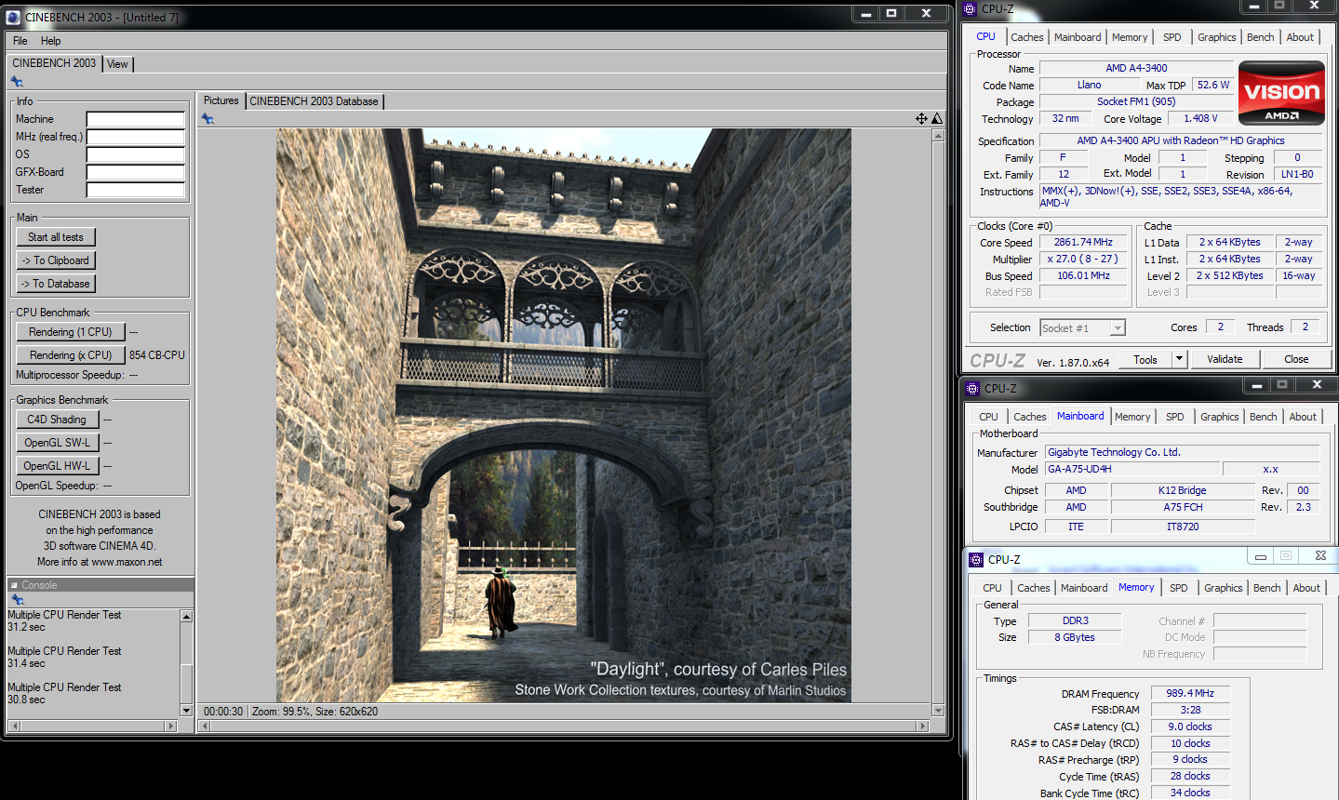Image resolution: width=1339 pixels, height=800 pixels.
Task: Click console scrollbar up arrow
Action: [x=186, y=617]
